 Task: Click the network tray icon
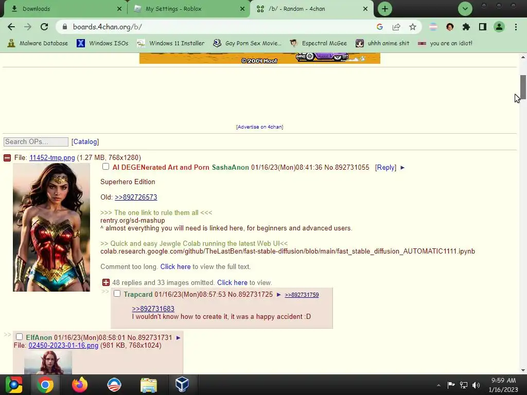pyautogui.click(x=464, y=385)
